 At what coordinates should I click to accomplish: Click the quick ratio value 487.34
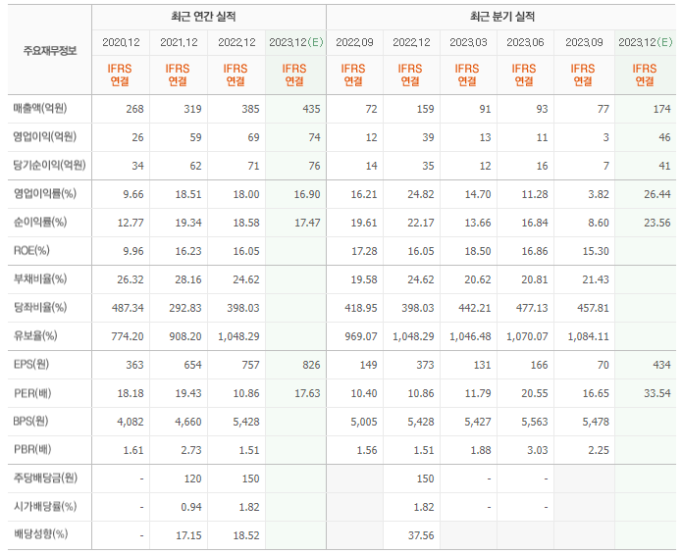tap(128, 308)
